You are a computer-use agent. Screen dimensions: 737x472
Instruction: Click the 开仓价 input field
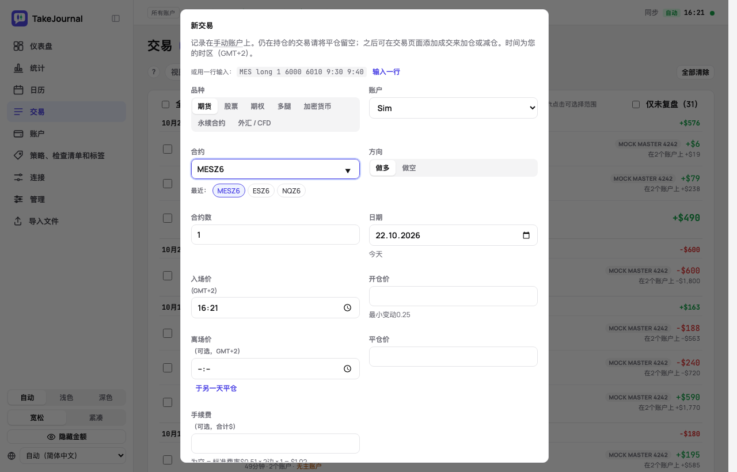coord(453,296)
